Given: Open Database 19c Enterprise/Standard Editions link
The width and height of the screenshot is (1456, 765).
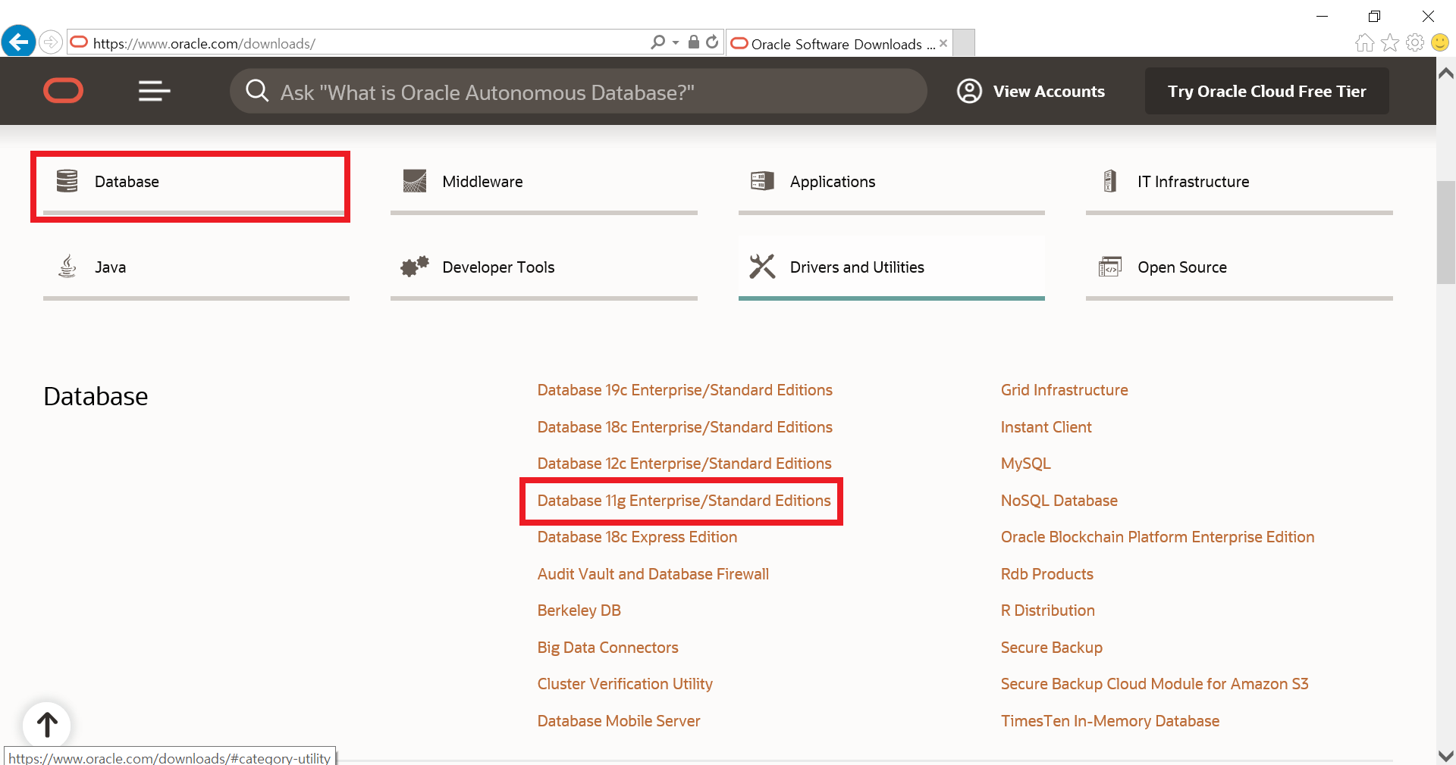Looking at the screenshot, I should [x=685, y=390].
